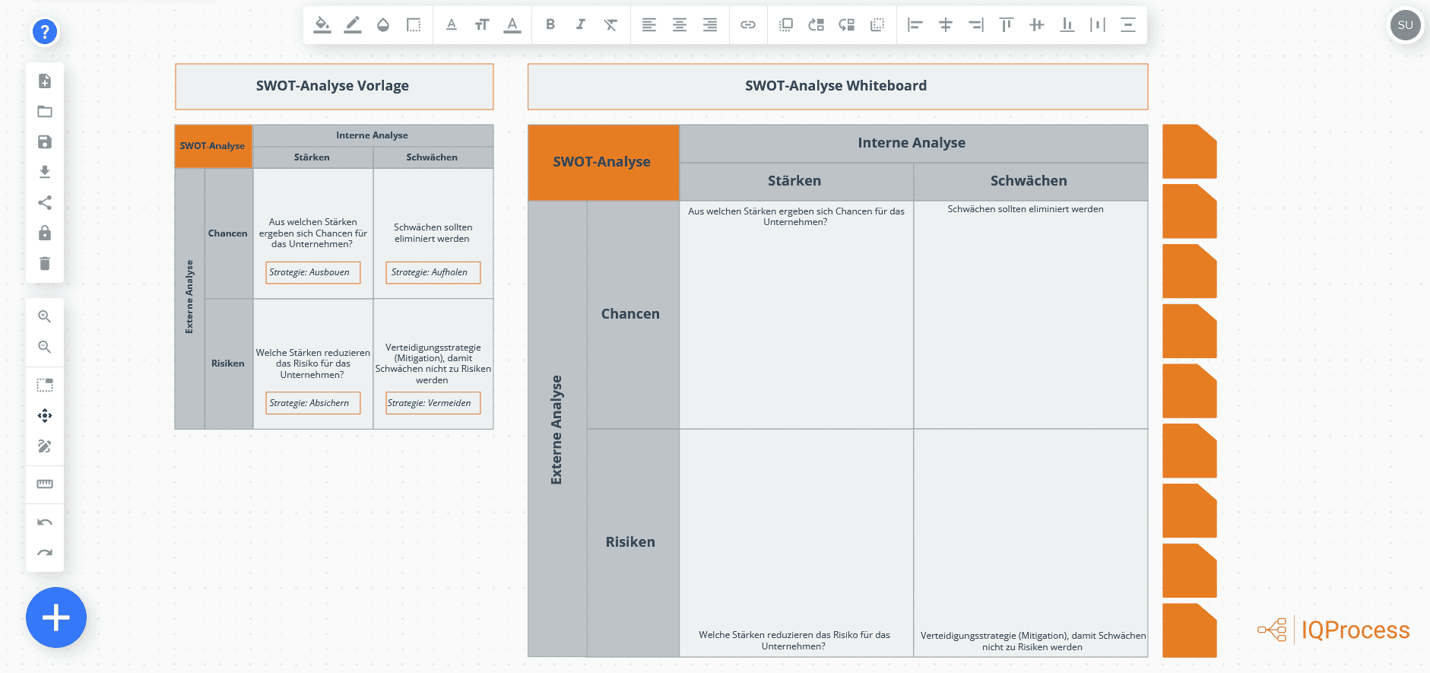Zoom in with the magnifier plus icon
The height and width of the screenshot is (673, 1430).
point(45,316)
